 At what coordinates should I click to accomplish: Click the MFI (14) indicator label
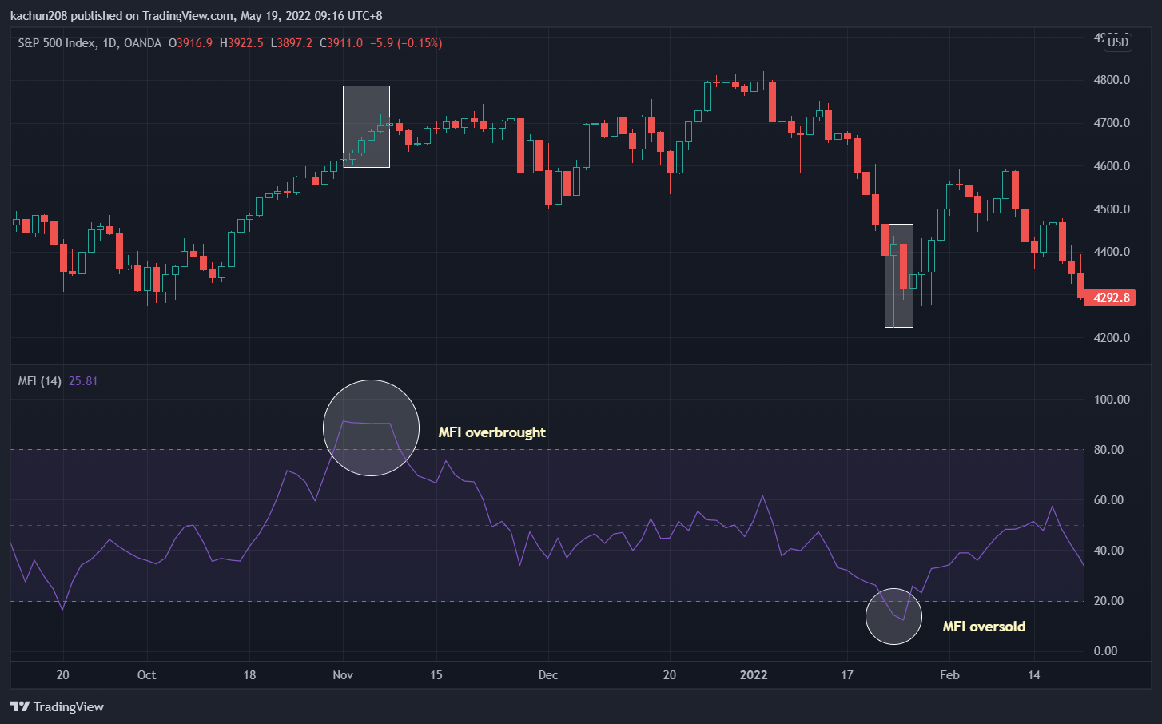point(39,381)
